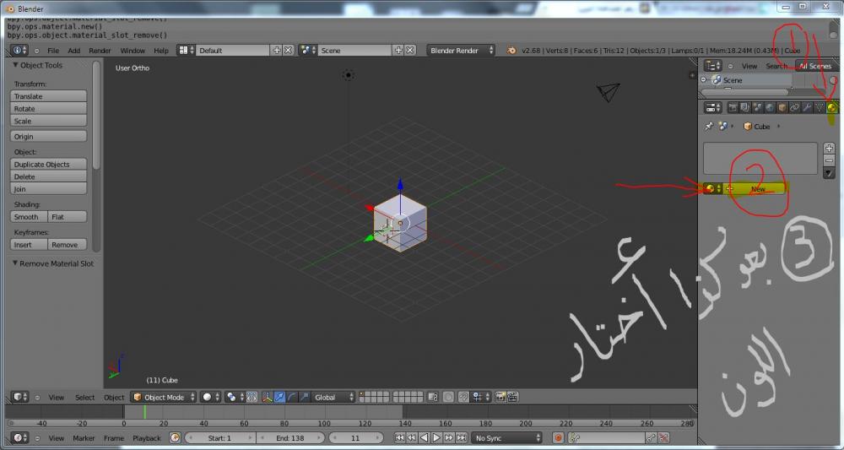Jump to the first frame
This screenshot has width=844, height=450.
point(400,438)
